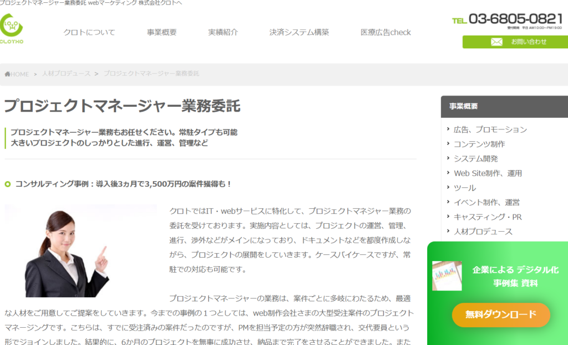
Task: Select 決済システム構築 in navigation bar
Action: coord(299,32)
